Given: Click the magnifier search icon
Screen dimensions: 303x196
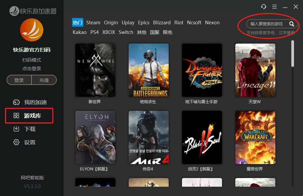Looking at the screenshot, I should coord(292,24).
